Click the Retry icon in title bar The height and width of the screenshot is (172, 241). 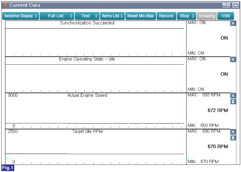(x=226, y=5)
